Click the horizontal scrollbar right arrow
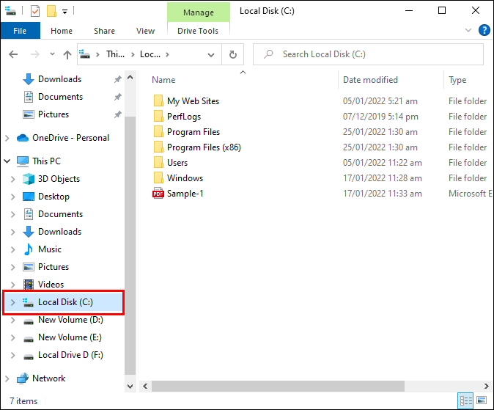Screen dimensions: 494x410 coord(486,386)
